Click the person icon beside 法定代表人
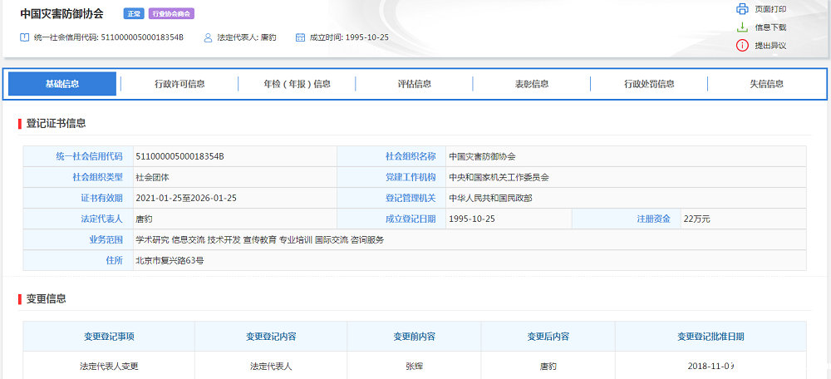The height and width of the screenshot is (379, 831). (209, 37)
